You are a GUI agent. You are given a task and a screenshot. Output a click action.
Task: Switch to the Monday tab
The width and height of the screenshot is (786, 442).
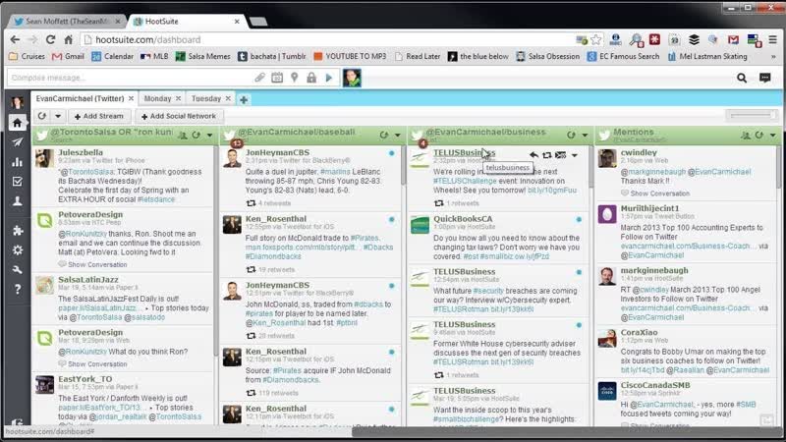tap(157, 99)
